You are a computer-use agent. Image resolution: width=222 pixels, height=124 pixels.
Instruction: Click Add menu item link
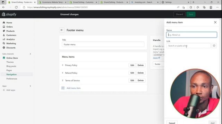tap(74, 88)
